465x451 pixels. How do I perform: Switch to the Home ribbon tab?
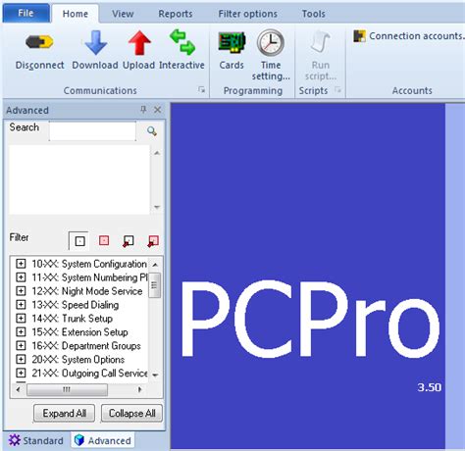(x=76, y=14)
